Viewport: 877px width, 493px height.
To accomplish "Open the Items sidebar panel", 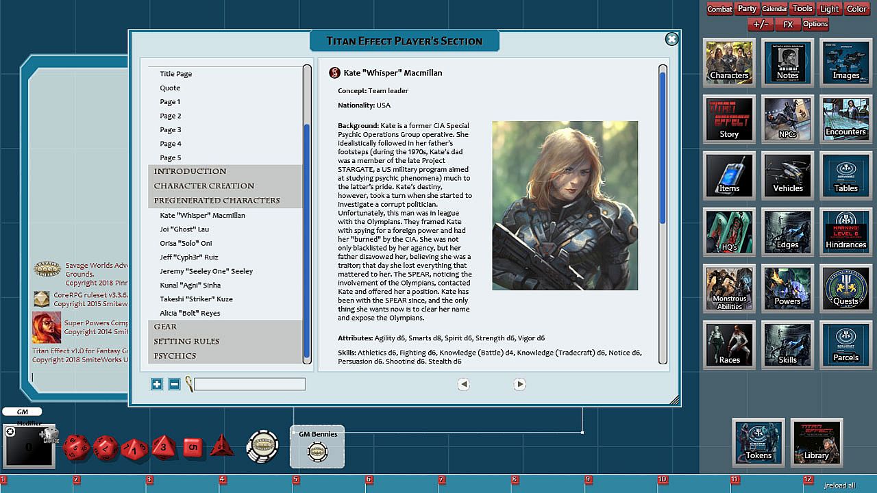I will click(x=729, y=175).
